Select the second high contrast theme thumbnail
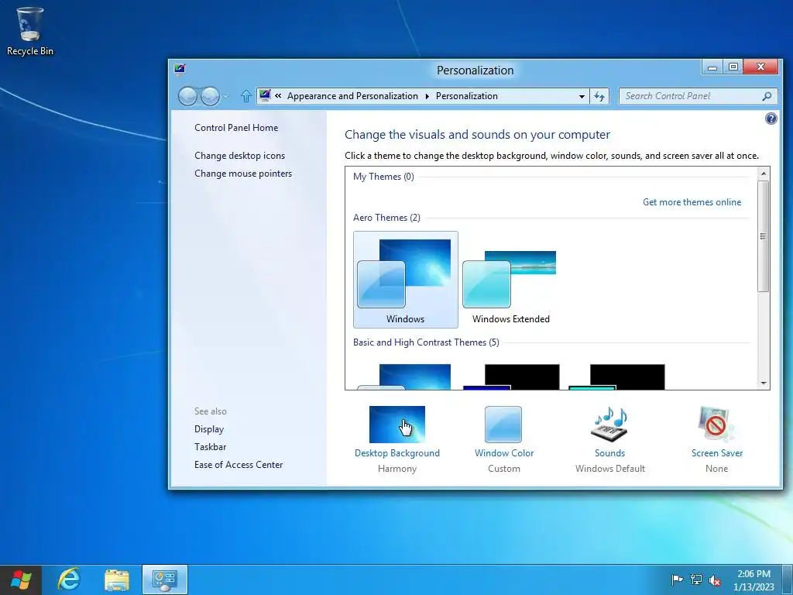Screen dimensions: 793x595 coord(511,376)
